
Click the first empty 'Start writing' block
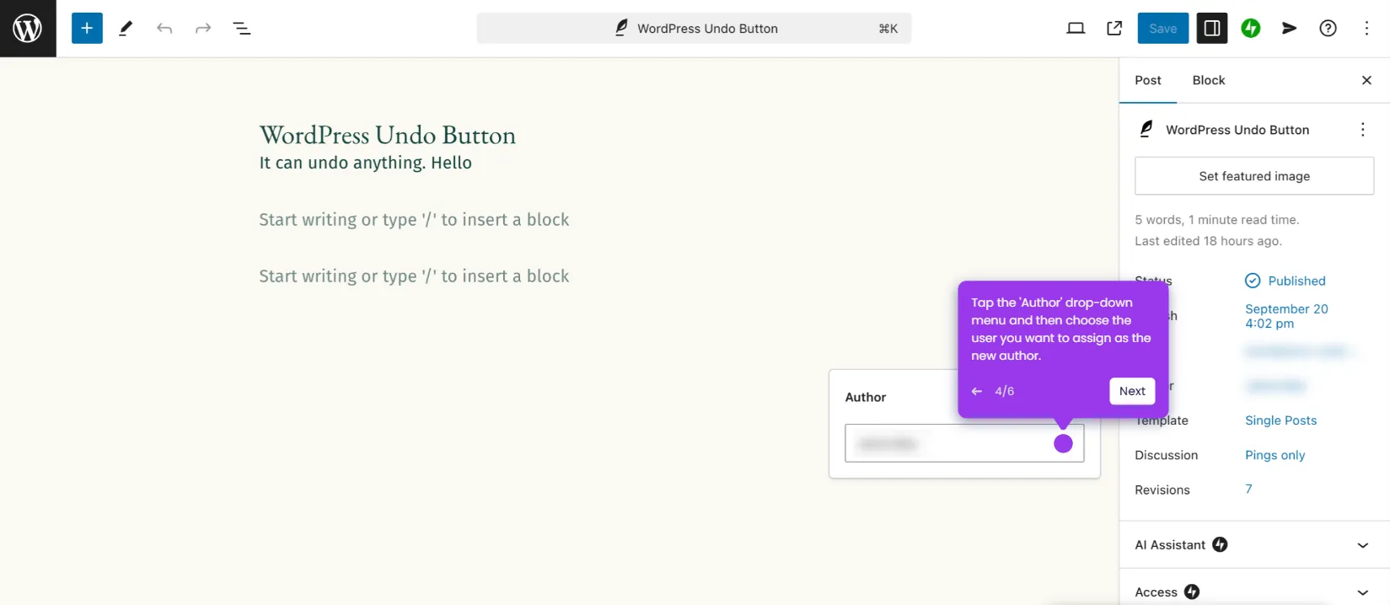coord(414,220)
